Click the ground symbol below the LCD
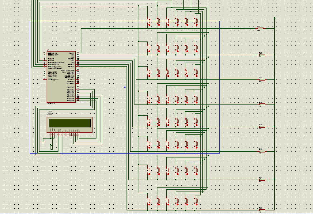 pyautogui.click(x=43, y=142)
